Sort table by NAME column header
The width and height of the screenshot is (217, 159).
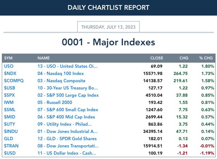click(43, 58)
